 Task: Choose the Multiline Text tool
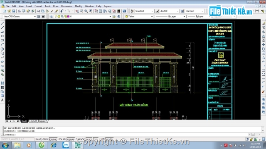[x=2, y=100]
